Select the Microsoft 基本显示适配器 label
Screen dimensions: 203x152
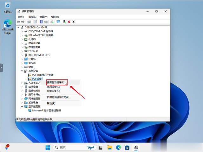[47, 111]
